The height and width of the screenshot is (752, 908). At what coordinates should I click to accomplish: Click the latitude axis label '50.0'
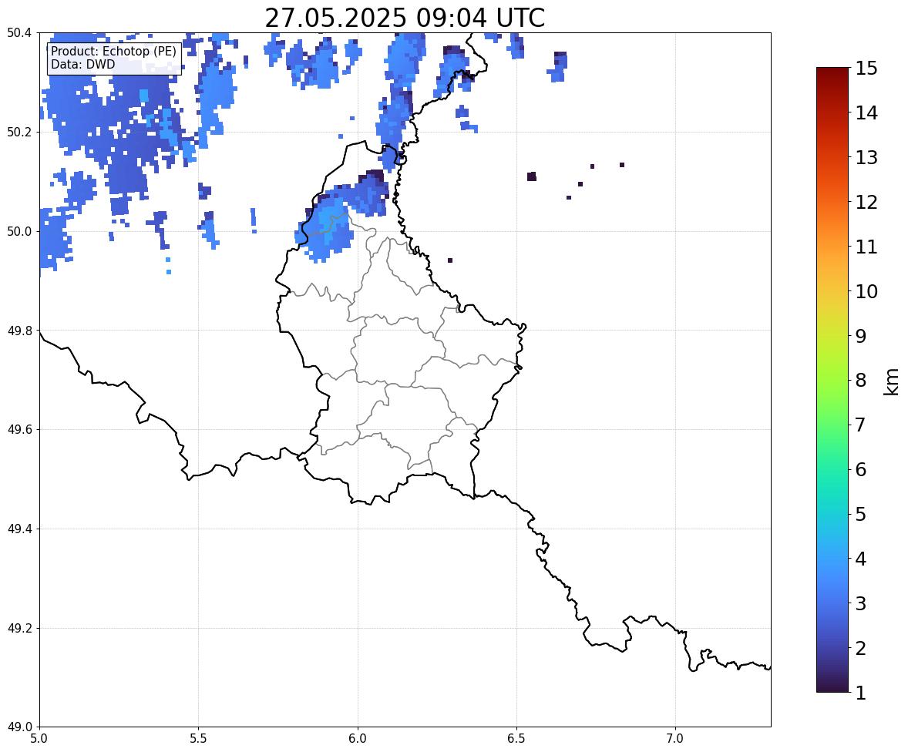19,232
